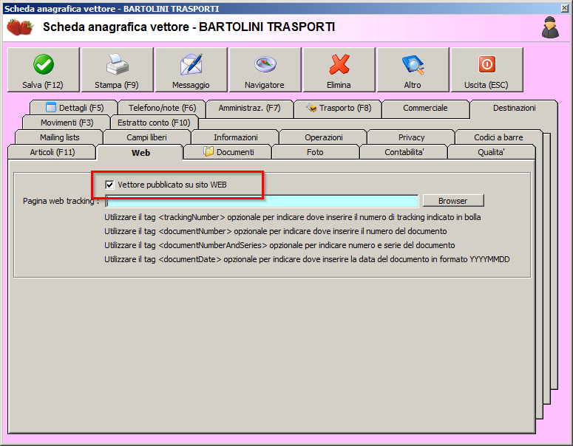Click the Elimina button label
The width and height of the screenshot is (573, 446).
339,85
